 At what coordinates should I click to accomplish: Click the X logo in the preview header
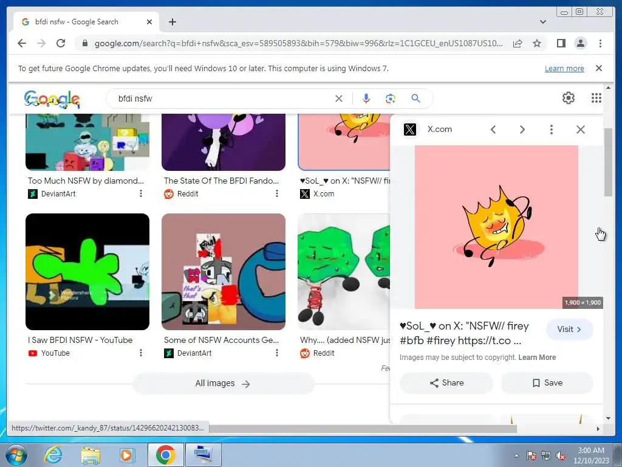point(410,130)
